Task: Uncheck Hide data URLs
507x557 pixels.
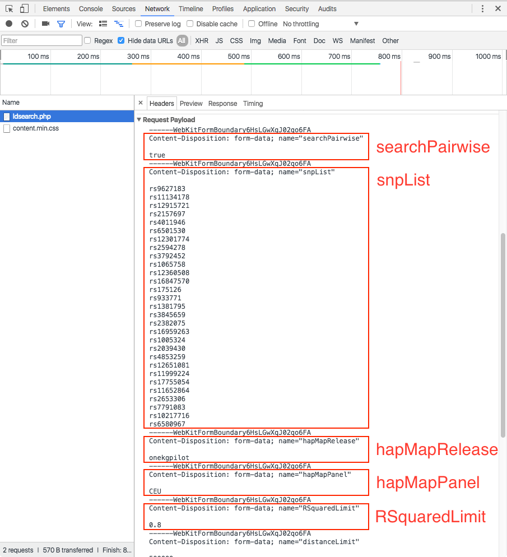Action: [x=120, y=40]
